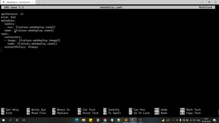Open the weather widget showing 33°C
The width and height of the screenshot is (219, 123).
coord(166,120)
